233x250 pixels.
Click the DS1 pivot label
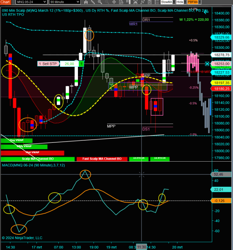point(146,129)
